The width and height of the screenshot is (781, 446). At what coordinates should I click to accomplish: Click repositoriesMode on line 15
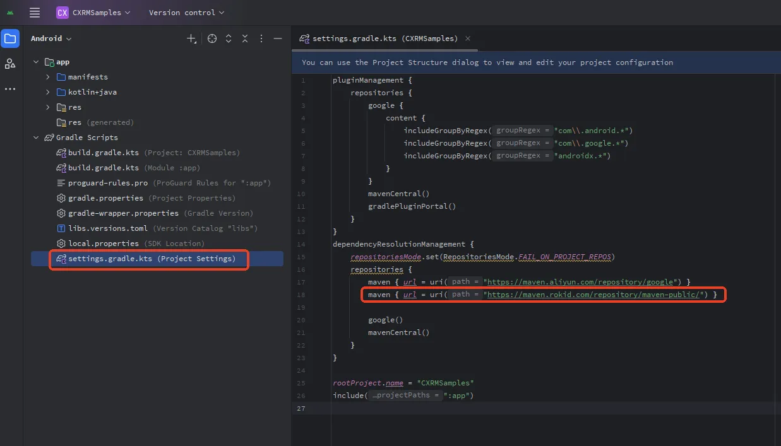point(386,257)
